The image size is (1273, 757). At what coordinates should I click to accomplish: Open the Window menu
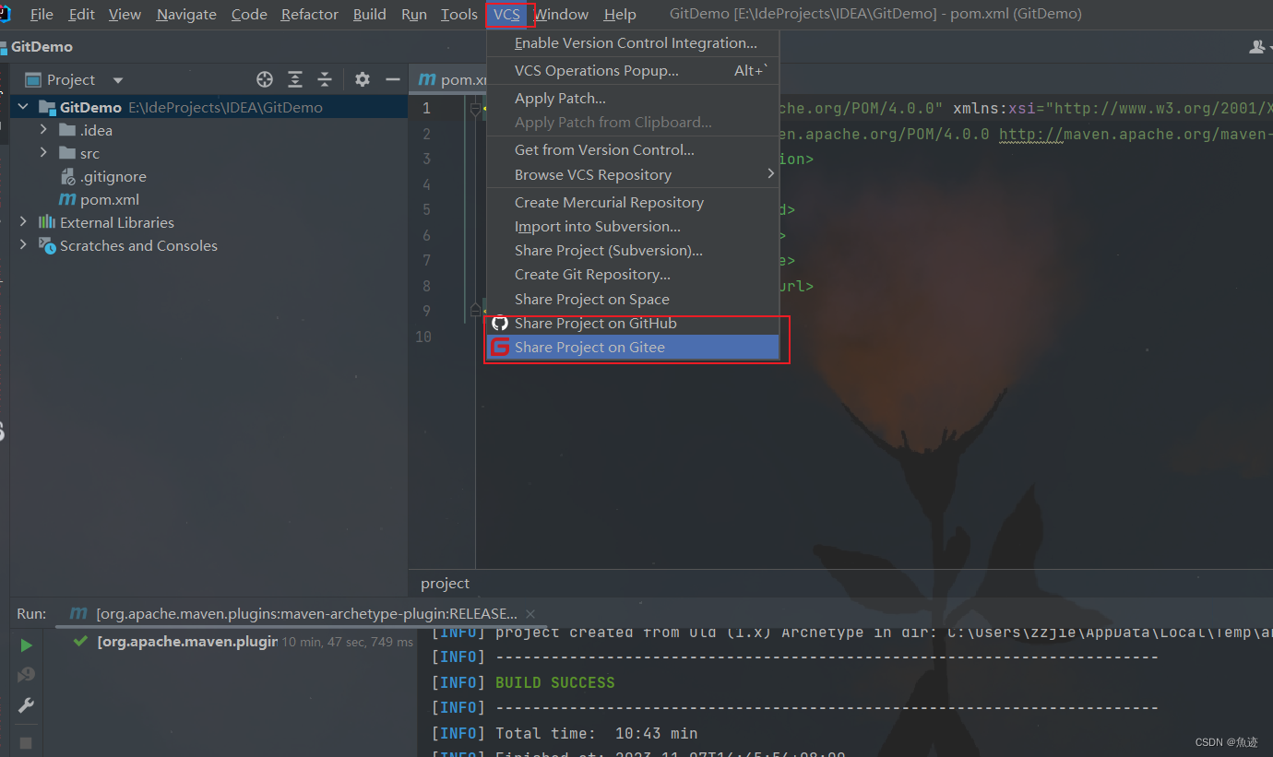(x=561, y=14)
